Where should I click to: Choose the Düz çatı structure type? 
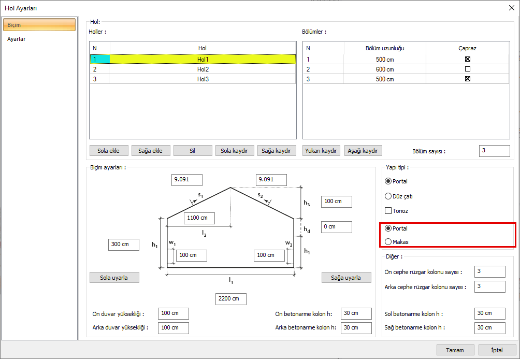point(388,196)
